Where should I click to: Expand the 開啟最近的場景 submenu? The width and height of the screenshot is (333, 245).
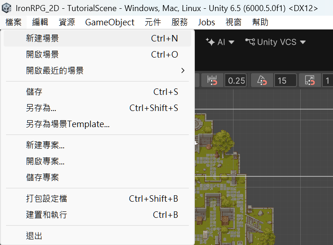(97, 70)
